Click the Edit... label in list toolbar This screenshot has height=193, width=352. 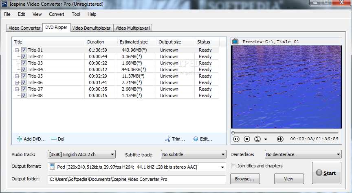tap(206, 139)
